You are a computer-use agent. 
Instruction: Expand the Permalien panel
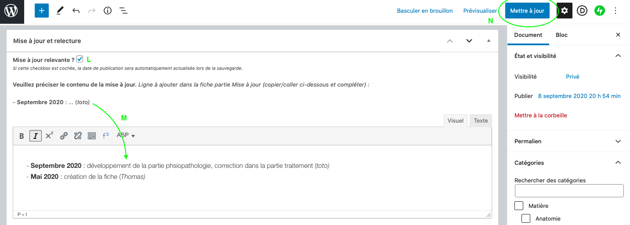[x=618, y=142]
